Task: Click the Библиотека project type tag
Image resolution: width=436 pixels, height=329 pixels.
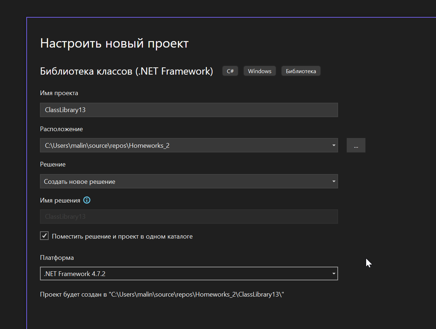Action: (x=301, y=71)
